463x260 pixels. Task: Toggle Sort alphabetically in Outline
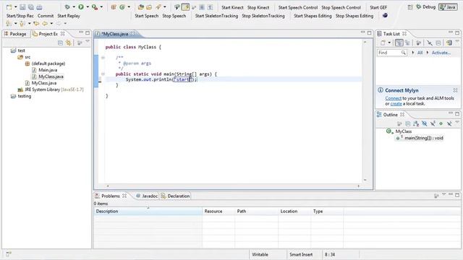tap(416, 123)
